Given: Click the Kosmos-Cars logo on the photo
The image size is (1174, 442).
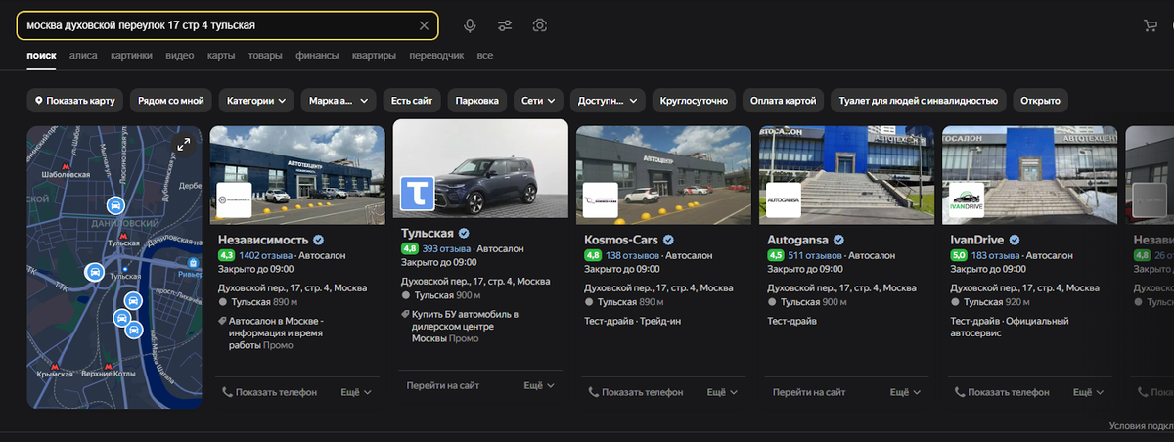Looking at the screenshot, I should (600, 199).
